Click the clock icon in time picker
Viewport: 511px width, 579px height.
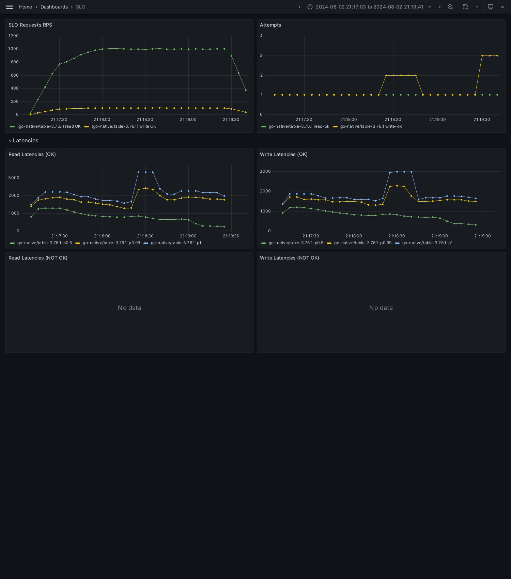(310, 7)
